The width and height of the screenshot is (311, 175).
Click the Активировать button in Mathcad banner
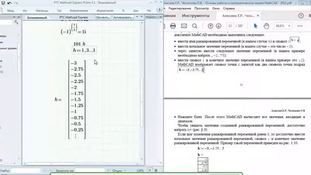[x=123, y=17]
